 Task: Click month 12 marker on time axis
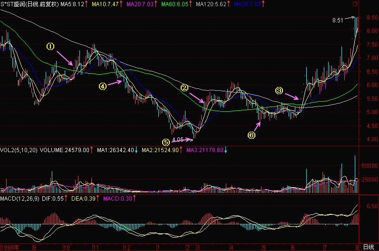(x=127, y=248)
